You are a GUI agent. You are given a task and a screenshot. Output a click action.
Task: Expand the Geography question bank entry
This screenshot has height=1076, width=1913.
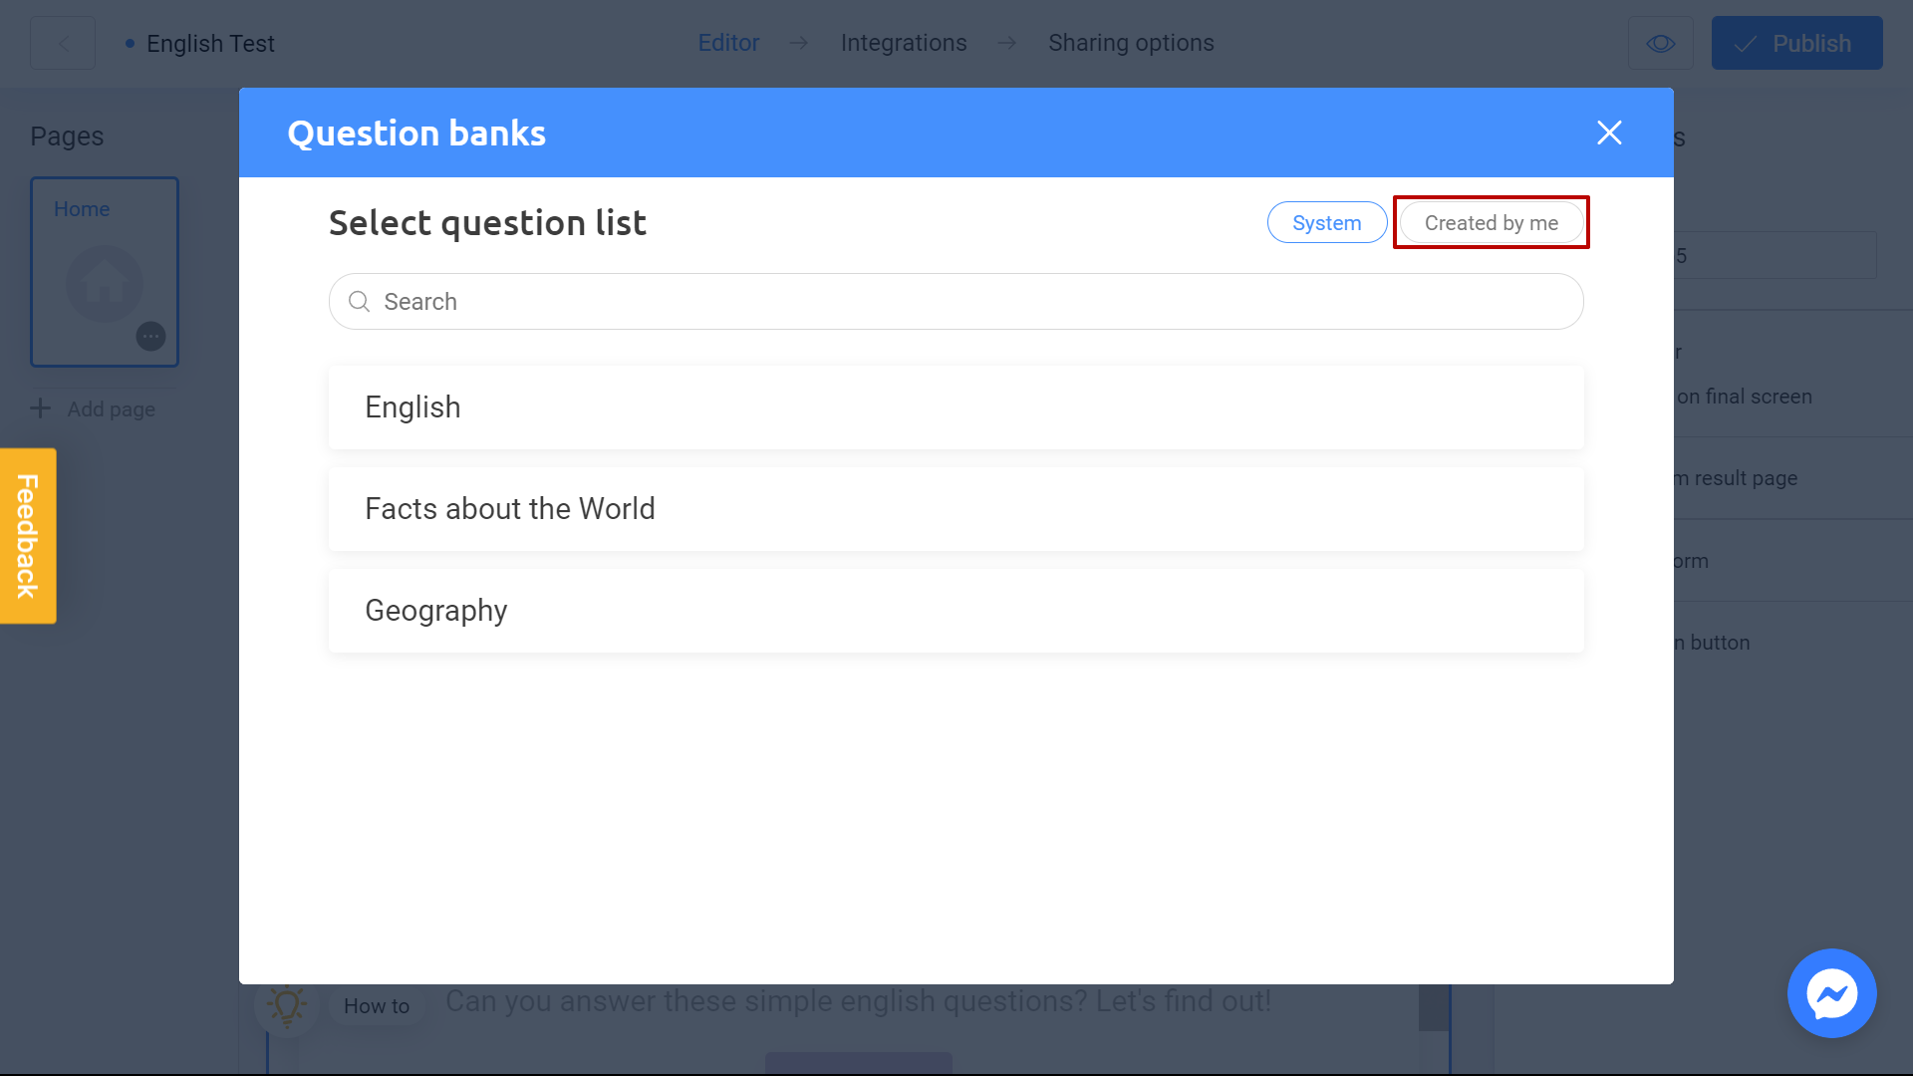click(x=956, y=610)
